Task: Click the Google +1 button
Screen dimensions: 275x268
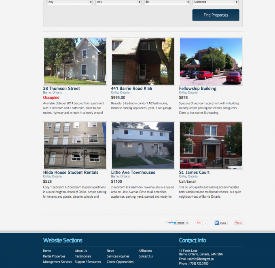Action: click(199, 223)
